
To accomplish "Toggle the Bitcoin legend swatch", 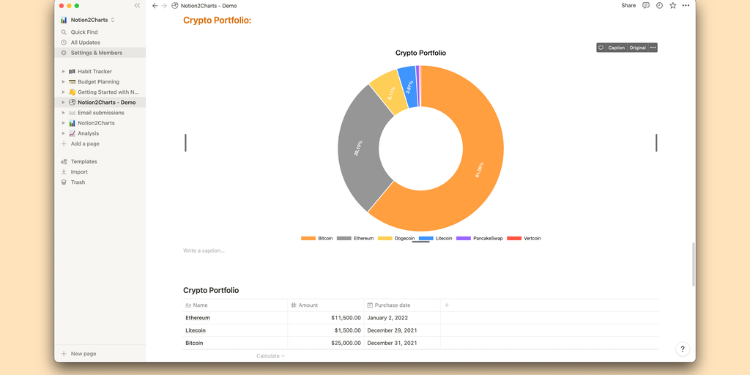I will click(308, 238).
